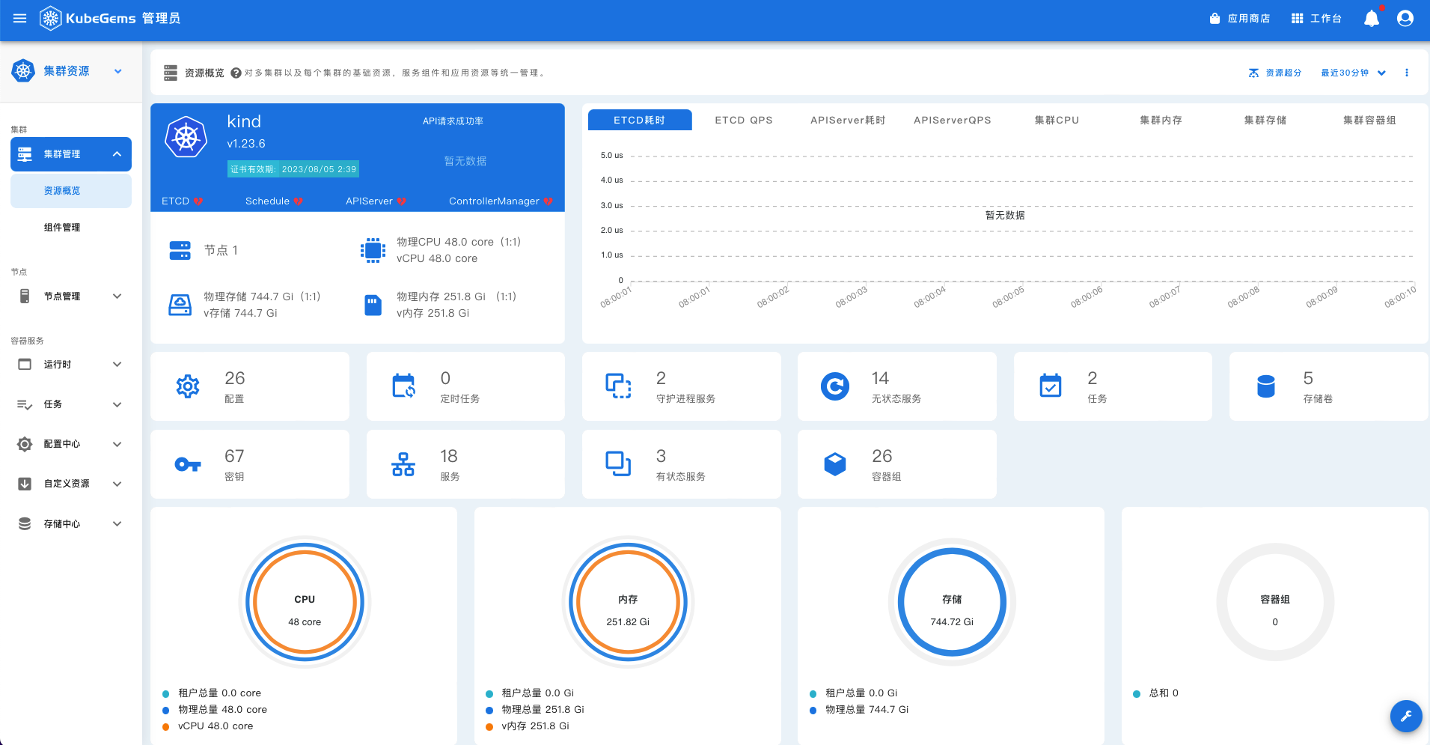Open the 应用商店 app store
The width and height of the screenshot is (1430, 745).
[1240, 18]
